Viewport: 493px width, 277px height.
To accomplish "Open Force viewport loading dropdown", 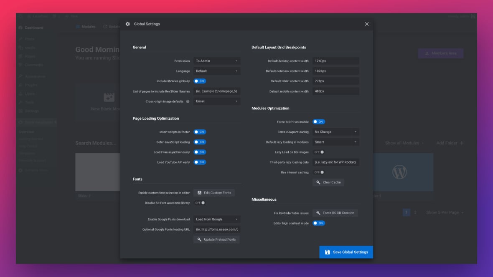I will click(x=335, y=132).
